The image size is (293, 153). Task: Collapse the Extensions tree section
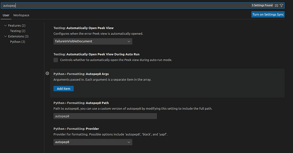(x=5, y=37)
